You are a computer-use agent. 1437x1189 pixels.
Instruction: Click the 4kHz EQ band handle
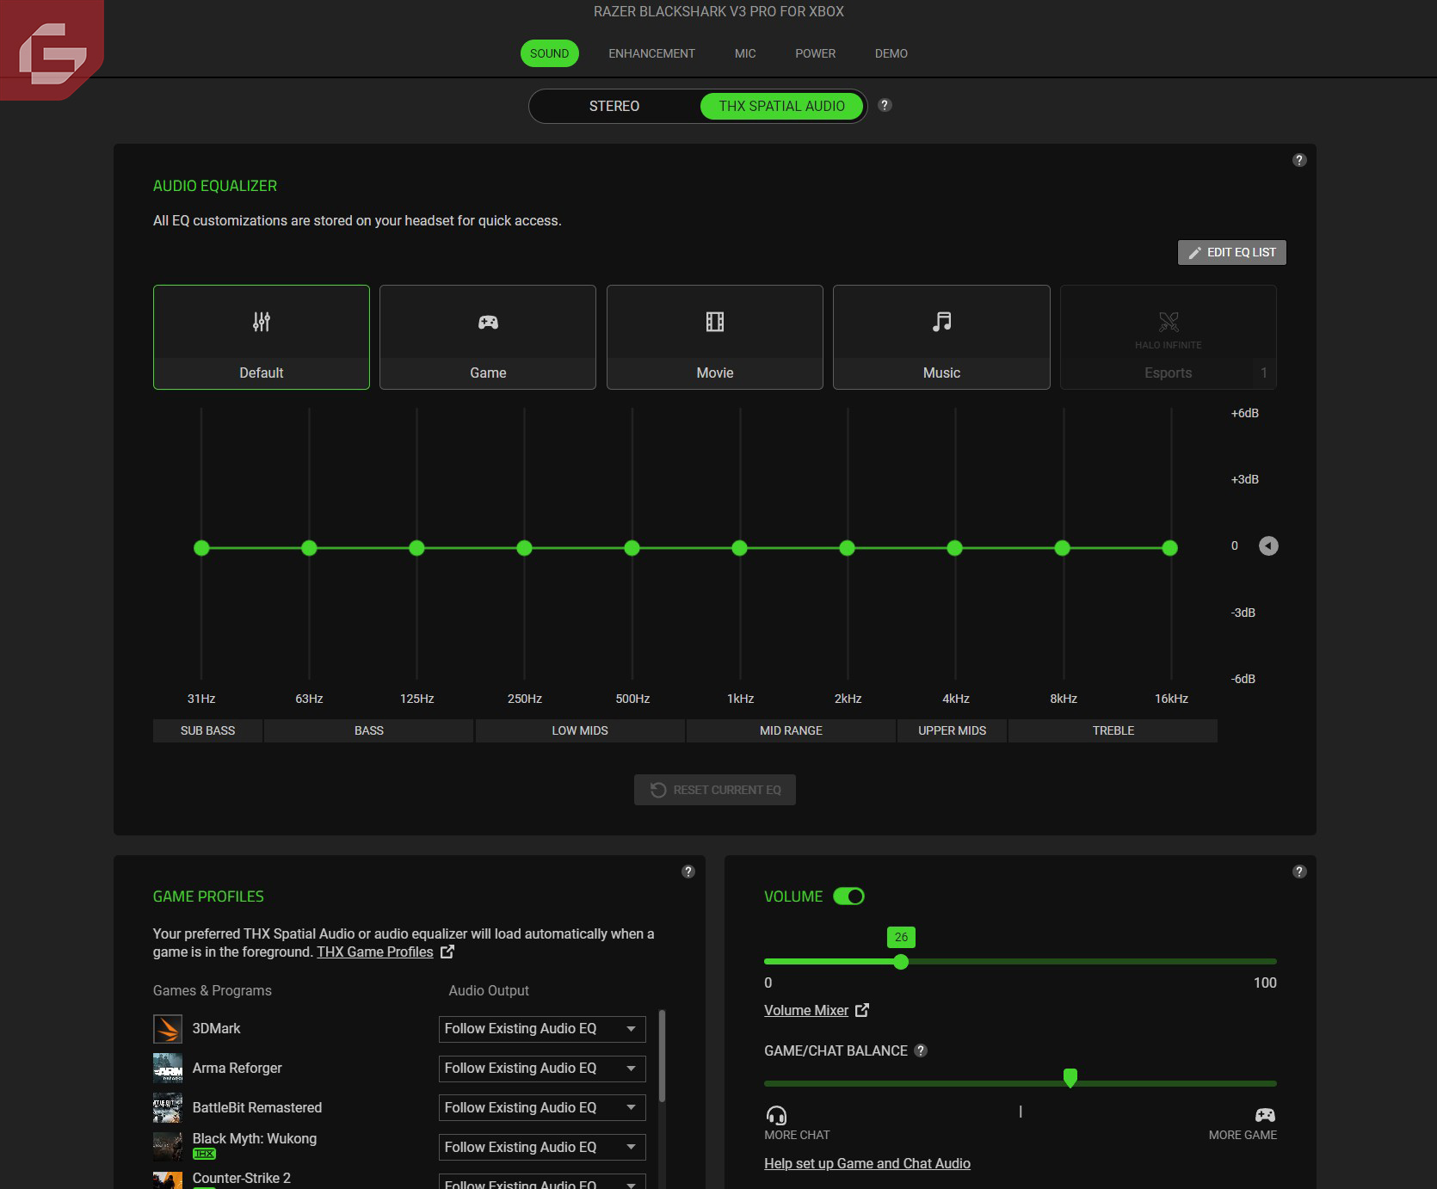(x=955, y=548)
